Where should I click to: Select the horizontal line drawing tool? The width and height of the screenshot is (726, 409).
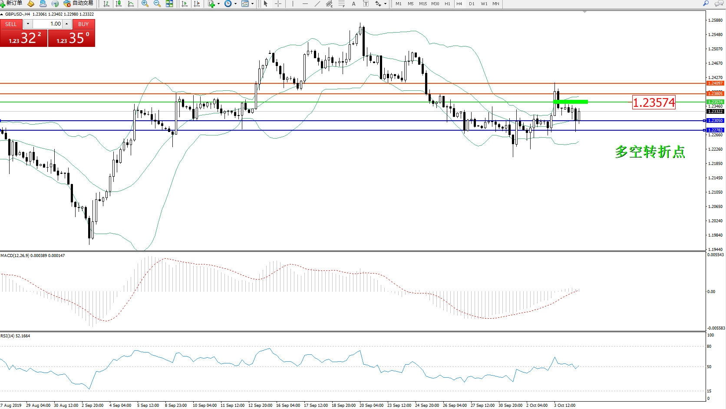coord(305,4)
